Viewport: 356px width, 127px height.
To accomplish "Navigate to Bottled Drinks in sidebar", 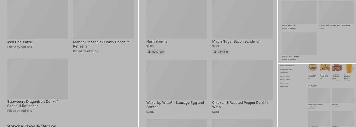I will (x=284, y=83).
